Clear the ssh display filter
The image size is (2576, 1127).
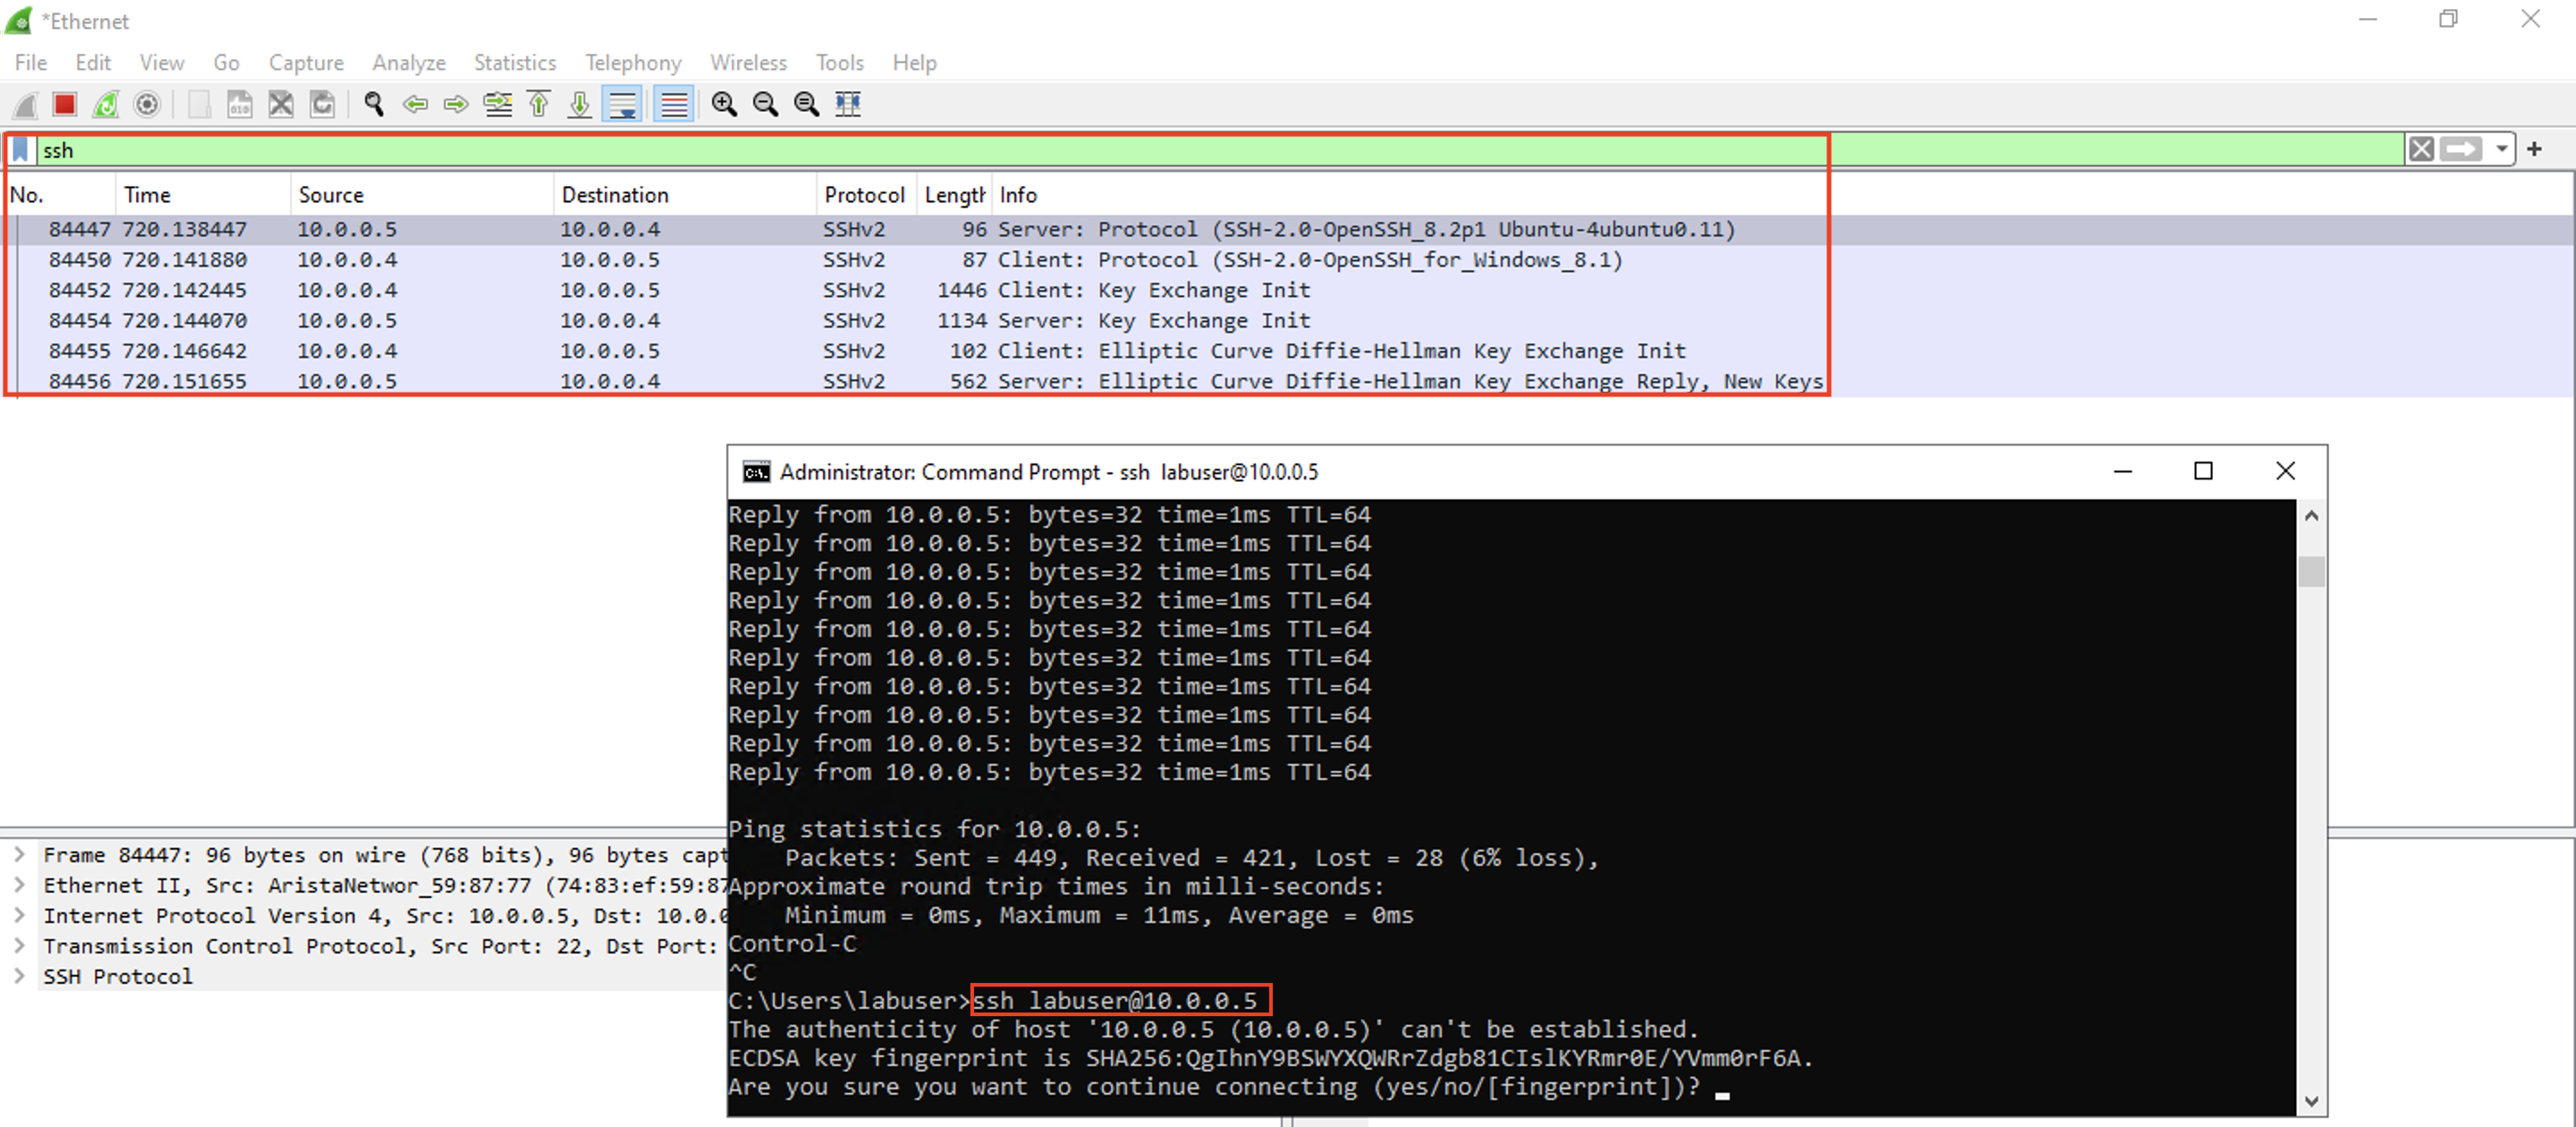tap(2421, 149)
